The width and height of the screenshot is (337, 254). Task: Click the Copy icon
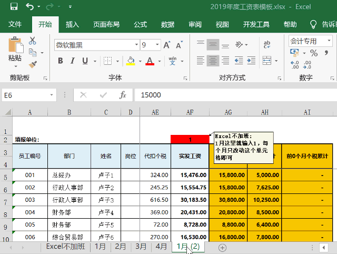click(x=33, y=53)
